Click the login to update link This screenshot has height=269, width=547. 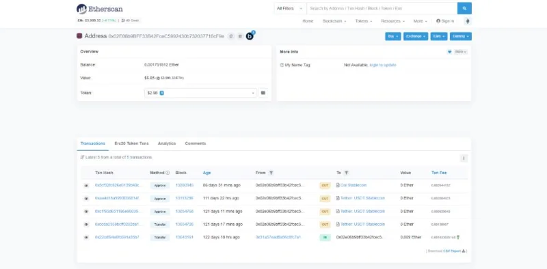point(383,65)
